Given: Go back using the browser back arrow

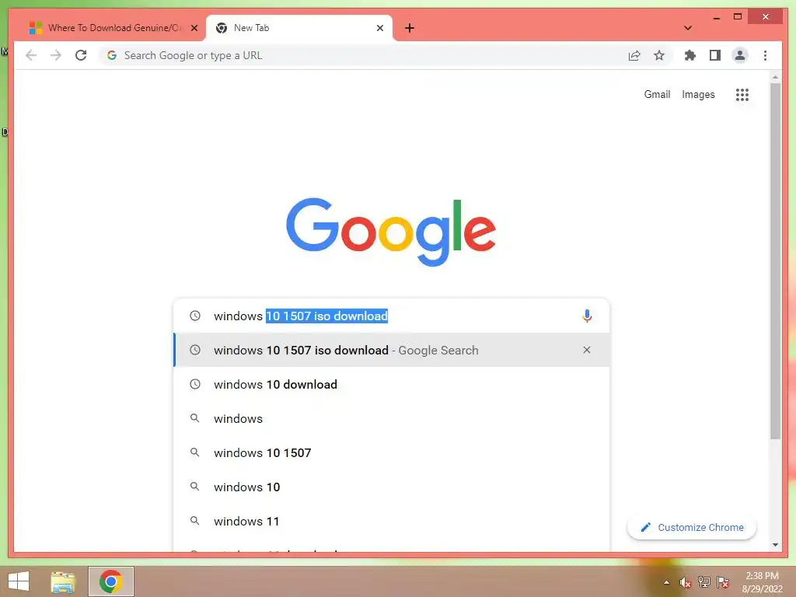Looking at the screenshot, I should click(x=31, y=55).
